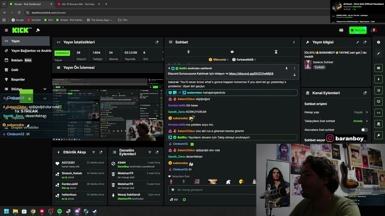Click the chat bubble icon in right sidebar

click(x=379, y=101)
